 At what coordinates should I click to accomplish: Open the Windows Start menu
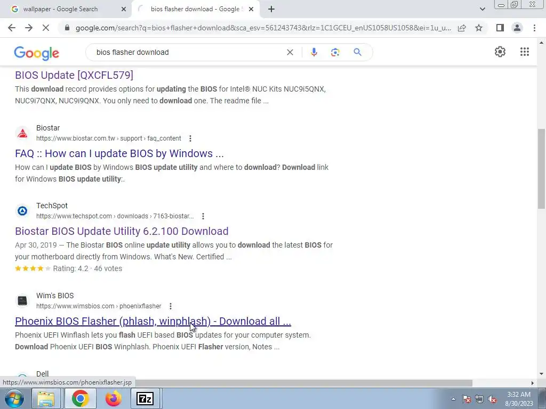coord(14,398)
